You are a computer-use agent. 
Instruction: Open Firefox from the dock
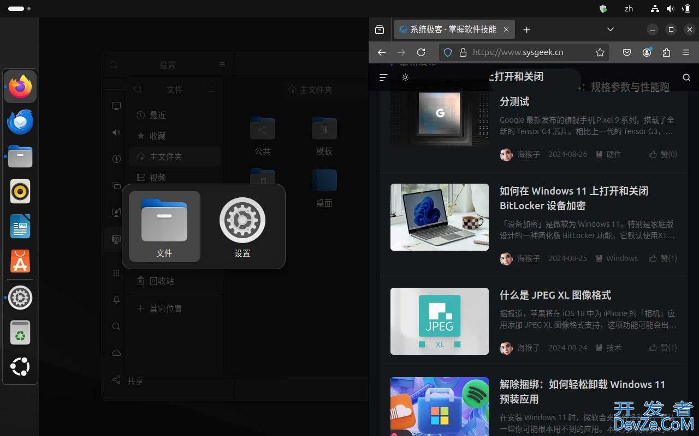pyautogui.click(x=20, y=87)
